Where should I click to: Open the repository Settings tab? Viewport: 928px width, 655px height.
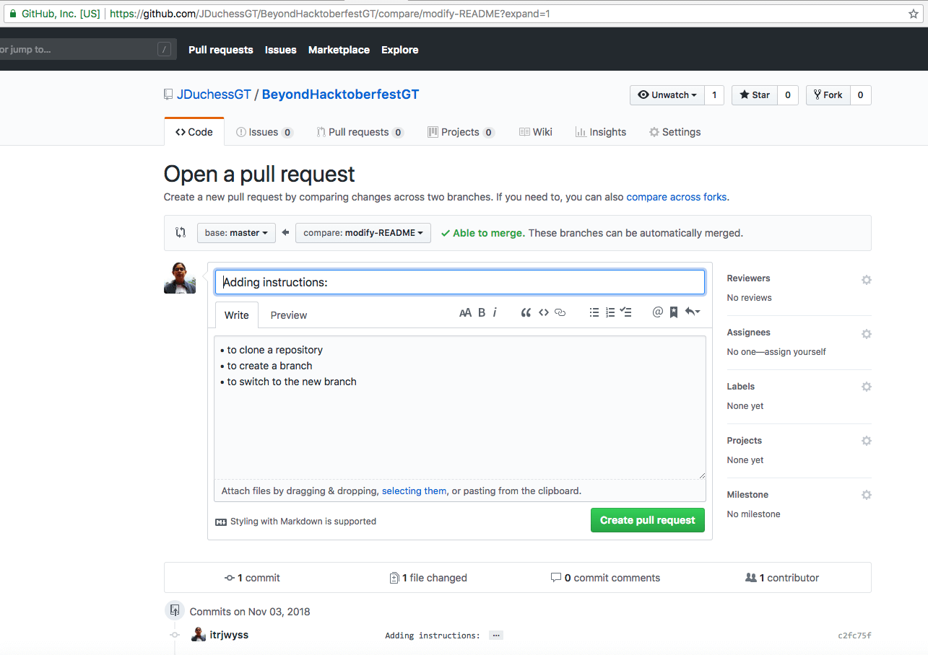point(675,132)
